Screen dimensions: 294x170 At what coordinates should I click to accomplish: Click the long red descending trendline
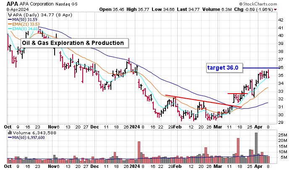point(203,101)
